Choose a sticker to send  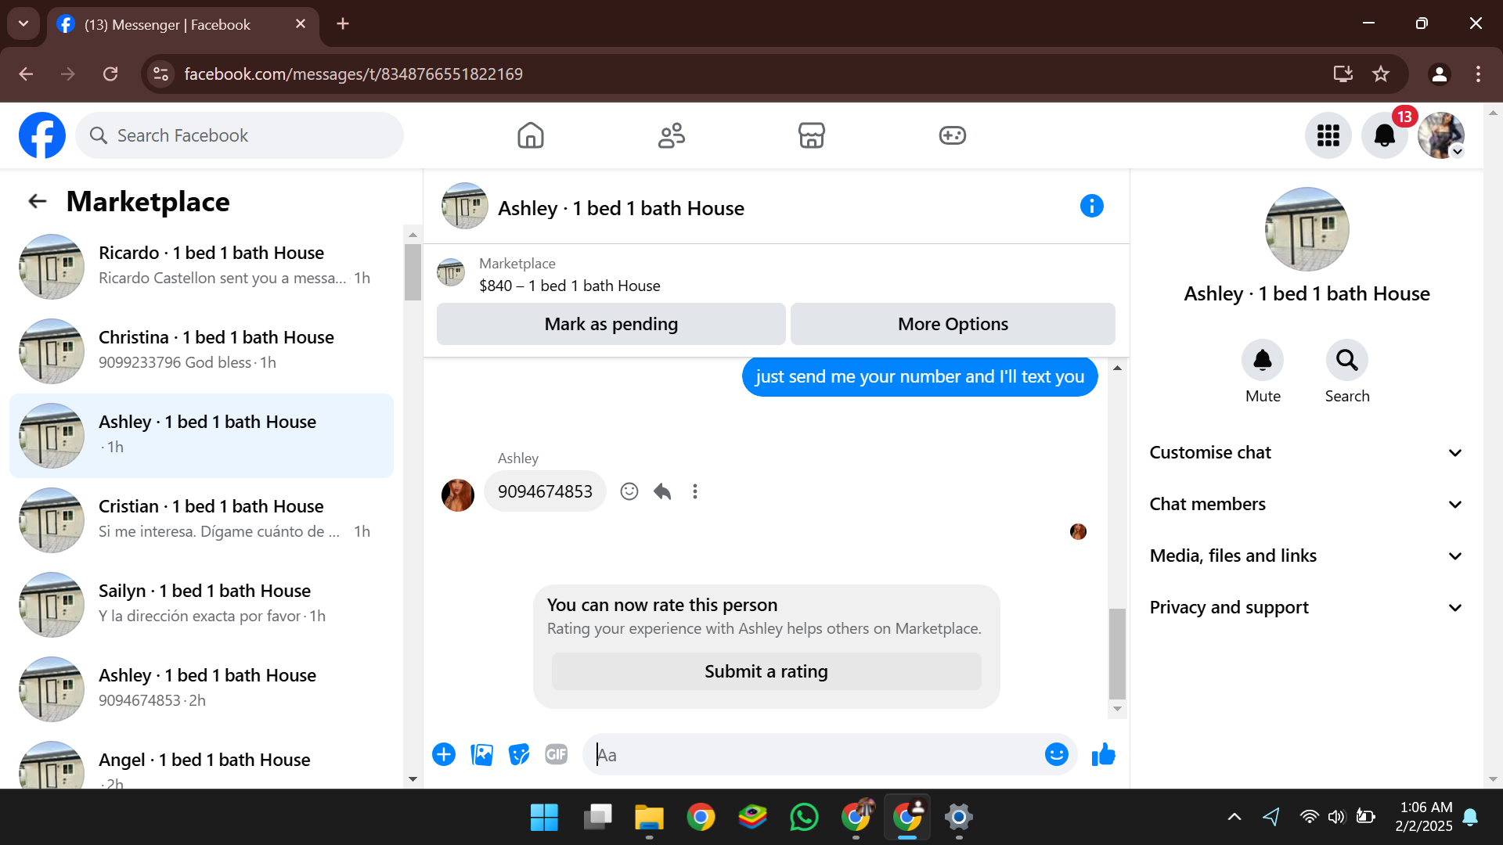pos(518,754)
